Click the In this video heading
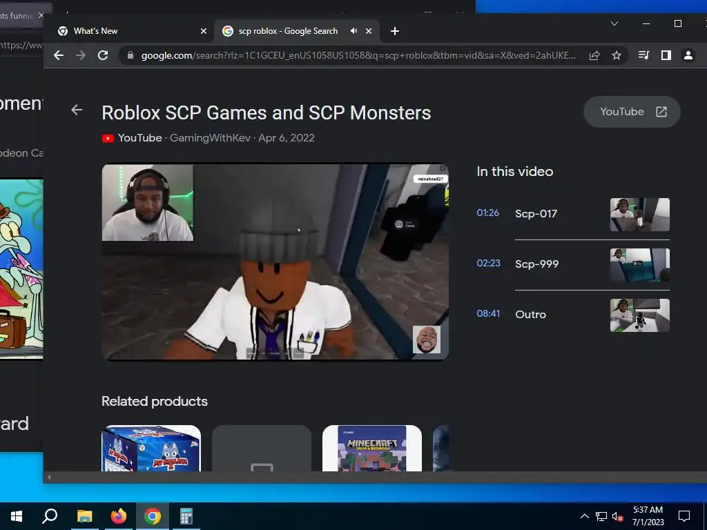The image size is (707, 530). click(515, 172)
